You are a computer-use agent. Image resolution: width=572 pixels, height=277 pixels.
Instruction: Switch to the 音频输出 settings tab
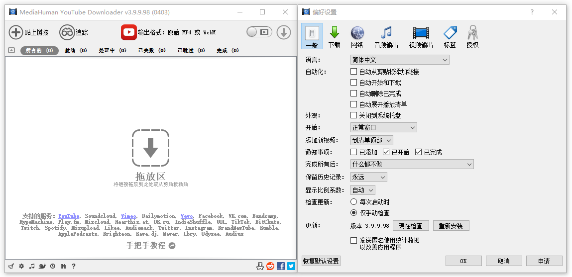tap(386, 37)
